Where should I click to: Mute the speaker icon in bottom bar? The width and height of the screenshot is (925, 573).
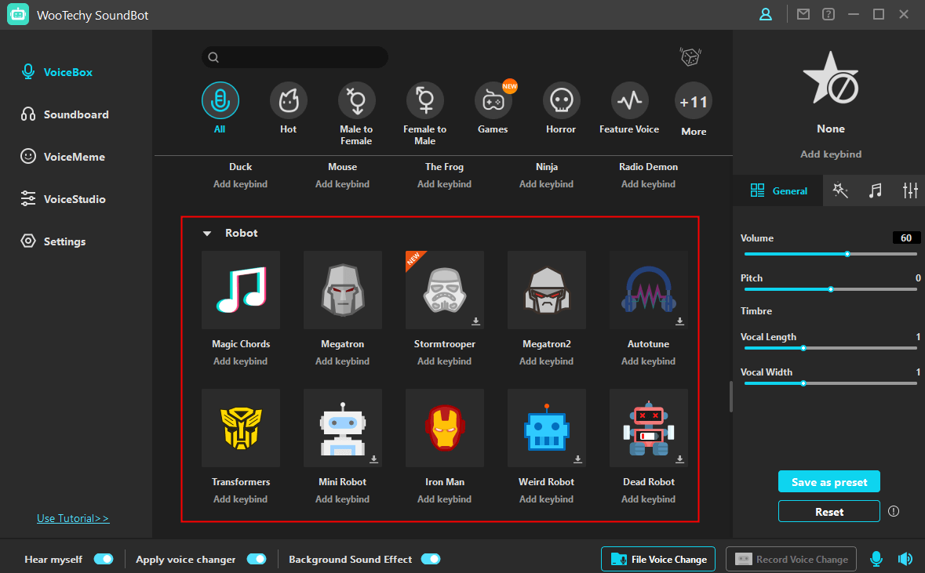click(905, 559)
